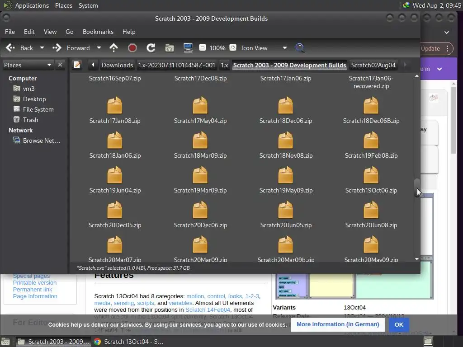Accept cookies with the OK button
Image resolution: width=463 pixels, height=347 pixels.
pyautogui.click(x=399, y=324)
